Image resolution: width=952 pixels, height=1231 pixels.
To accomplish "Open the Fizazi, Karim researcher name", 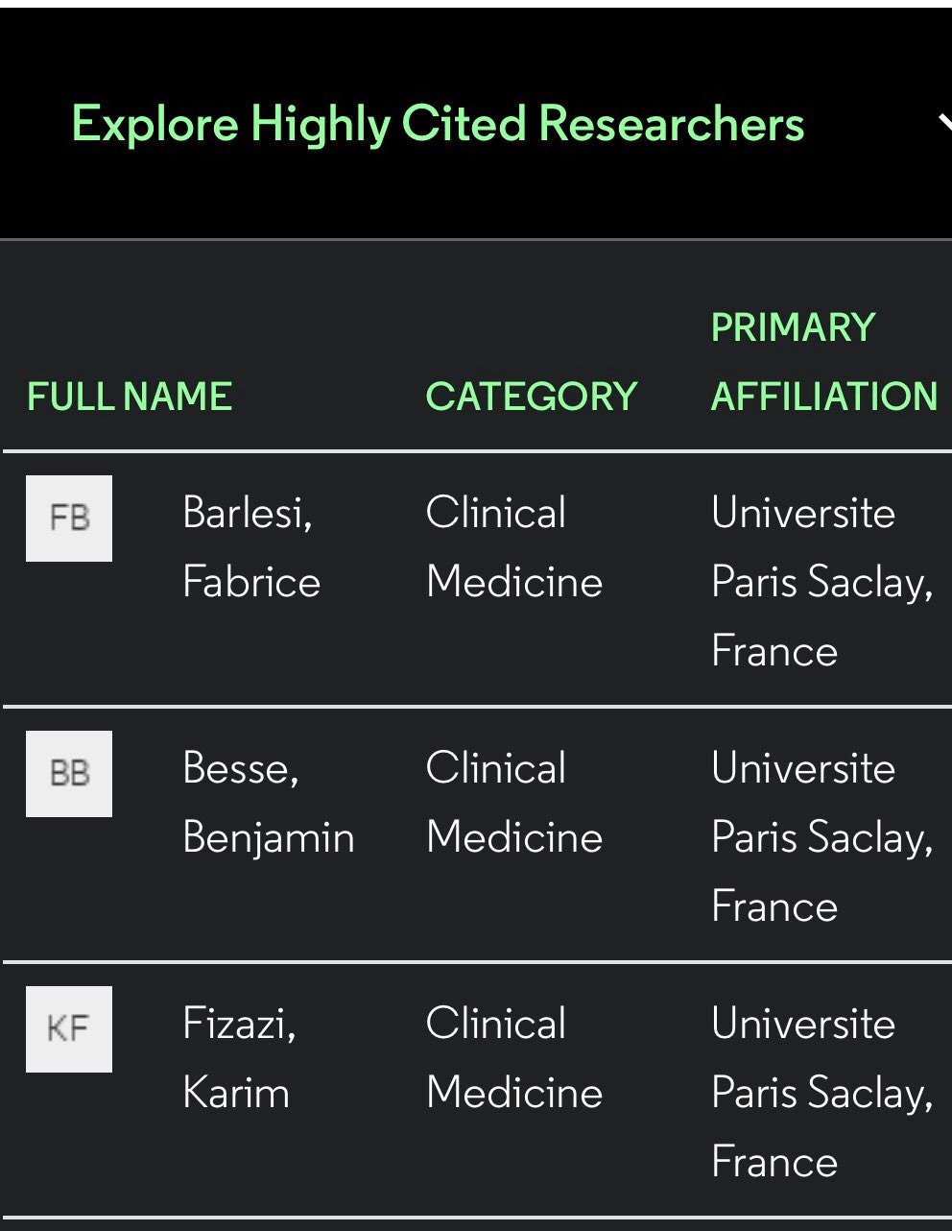I will 239,1058.
